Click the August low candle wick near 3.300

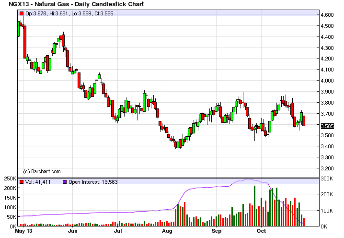coord(178,154)
